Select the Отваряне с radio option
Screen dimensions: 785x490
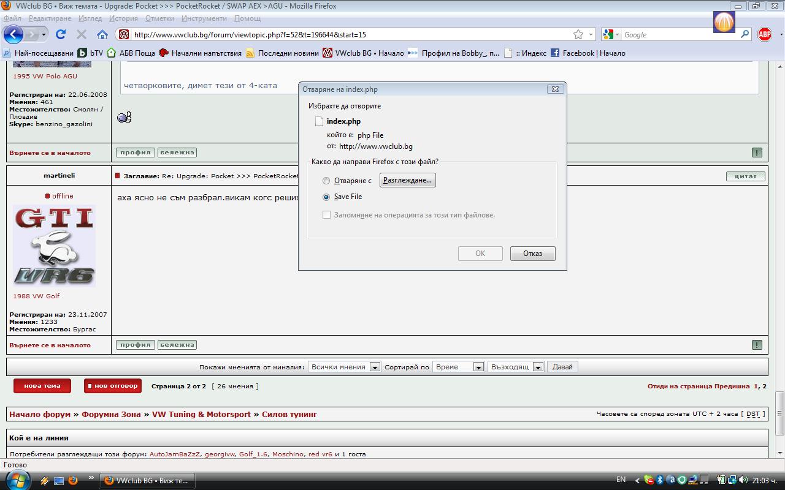[x=326, y=181]
